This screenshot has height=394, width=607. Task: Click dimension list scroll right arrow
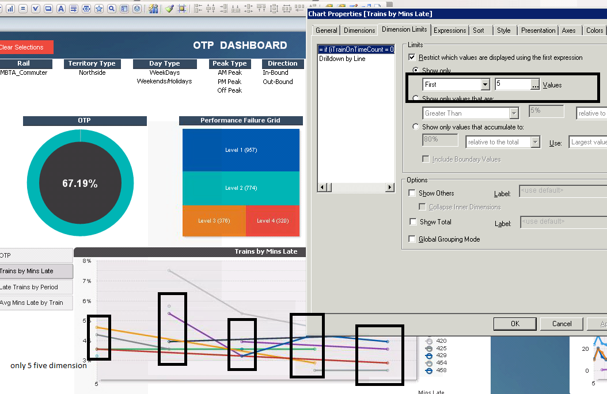(390, 187)
